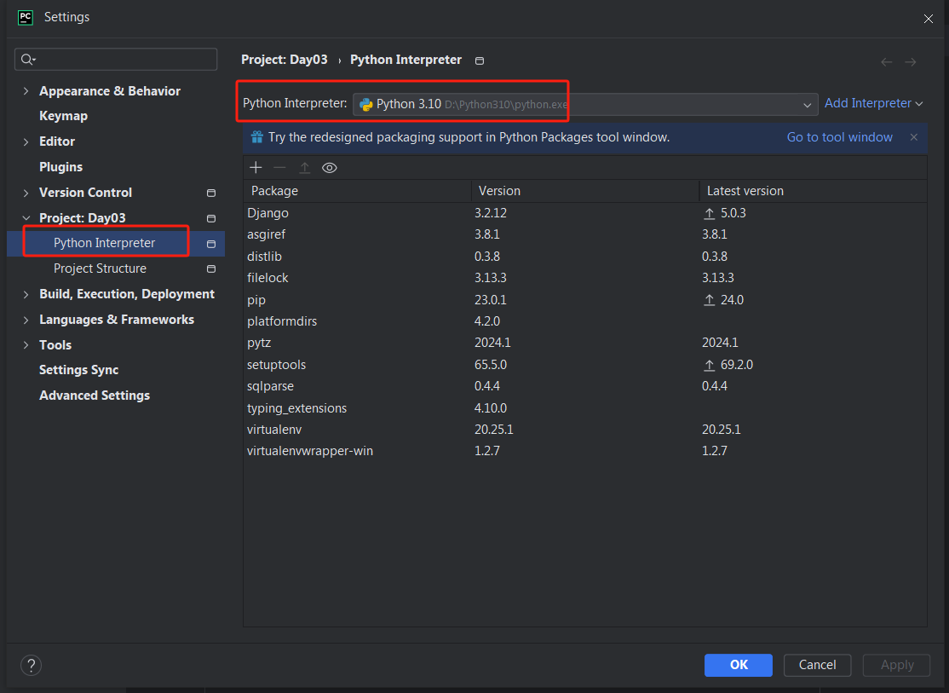Click the Apply button
The height and width of the screenshot is (693, 949).
897,665
